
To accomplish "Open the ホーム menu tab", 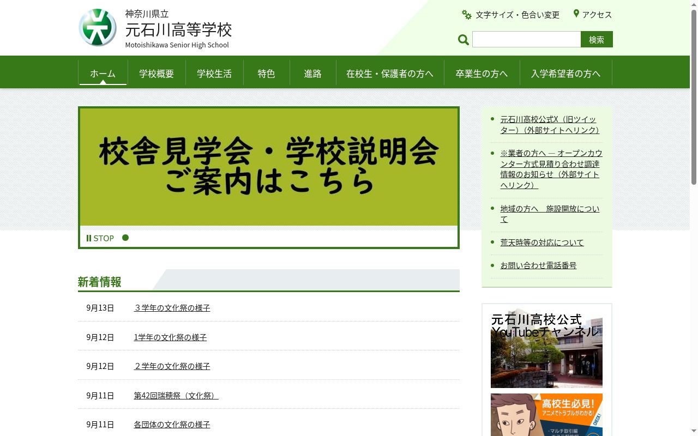I will pos(103,74).
